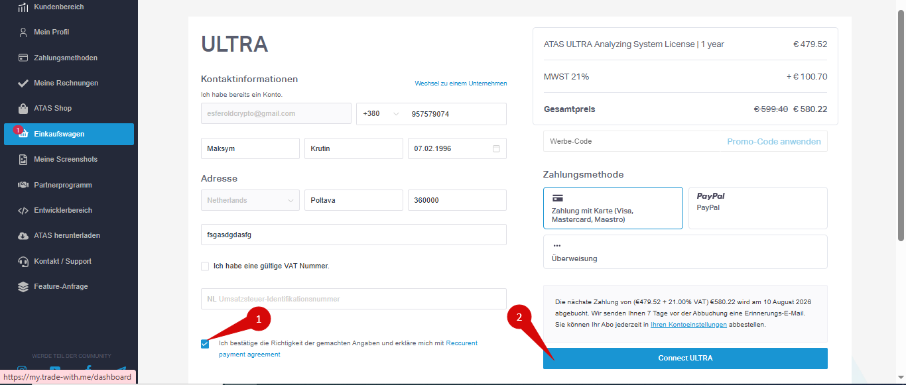
Task: Click the struck-through price € 599.40
Action: pos(771,109)
